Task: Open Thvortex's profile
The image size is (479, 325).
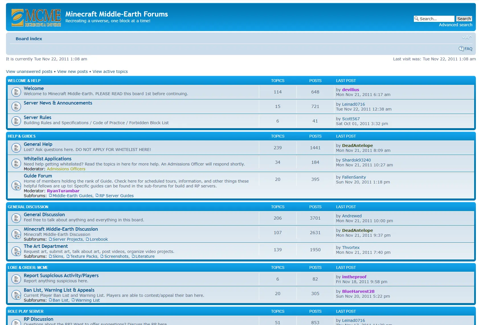Action: 351,248
